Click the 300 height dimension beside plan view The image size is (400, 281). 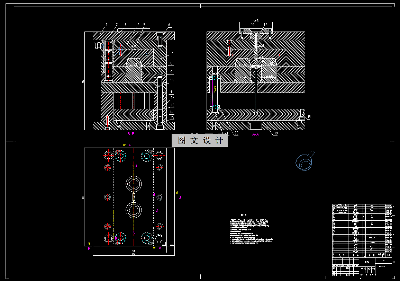[83, 197]
